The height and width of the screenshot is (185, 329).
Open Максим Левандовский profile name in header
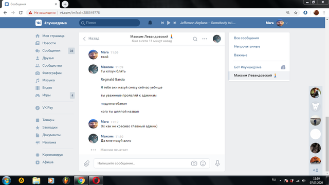click(x=149, y=36)
